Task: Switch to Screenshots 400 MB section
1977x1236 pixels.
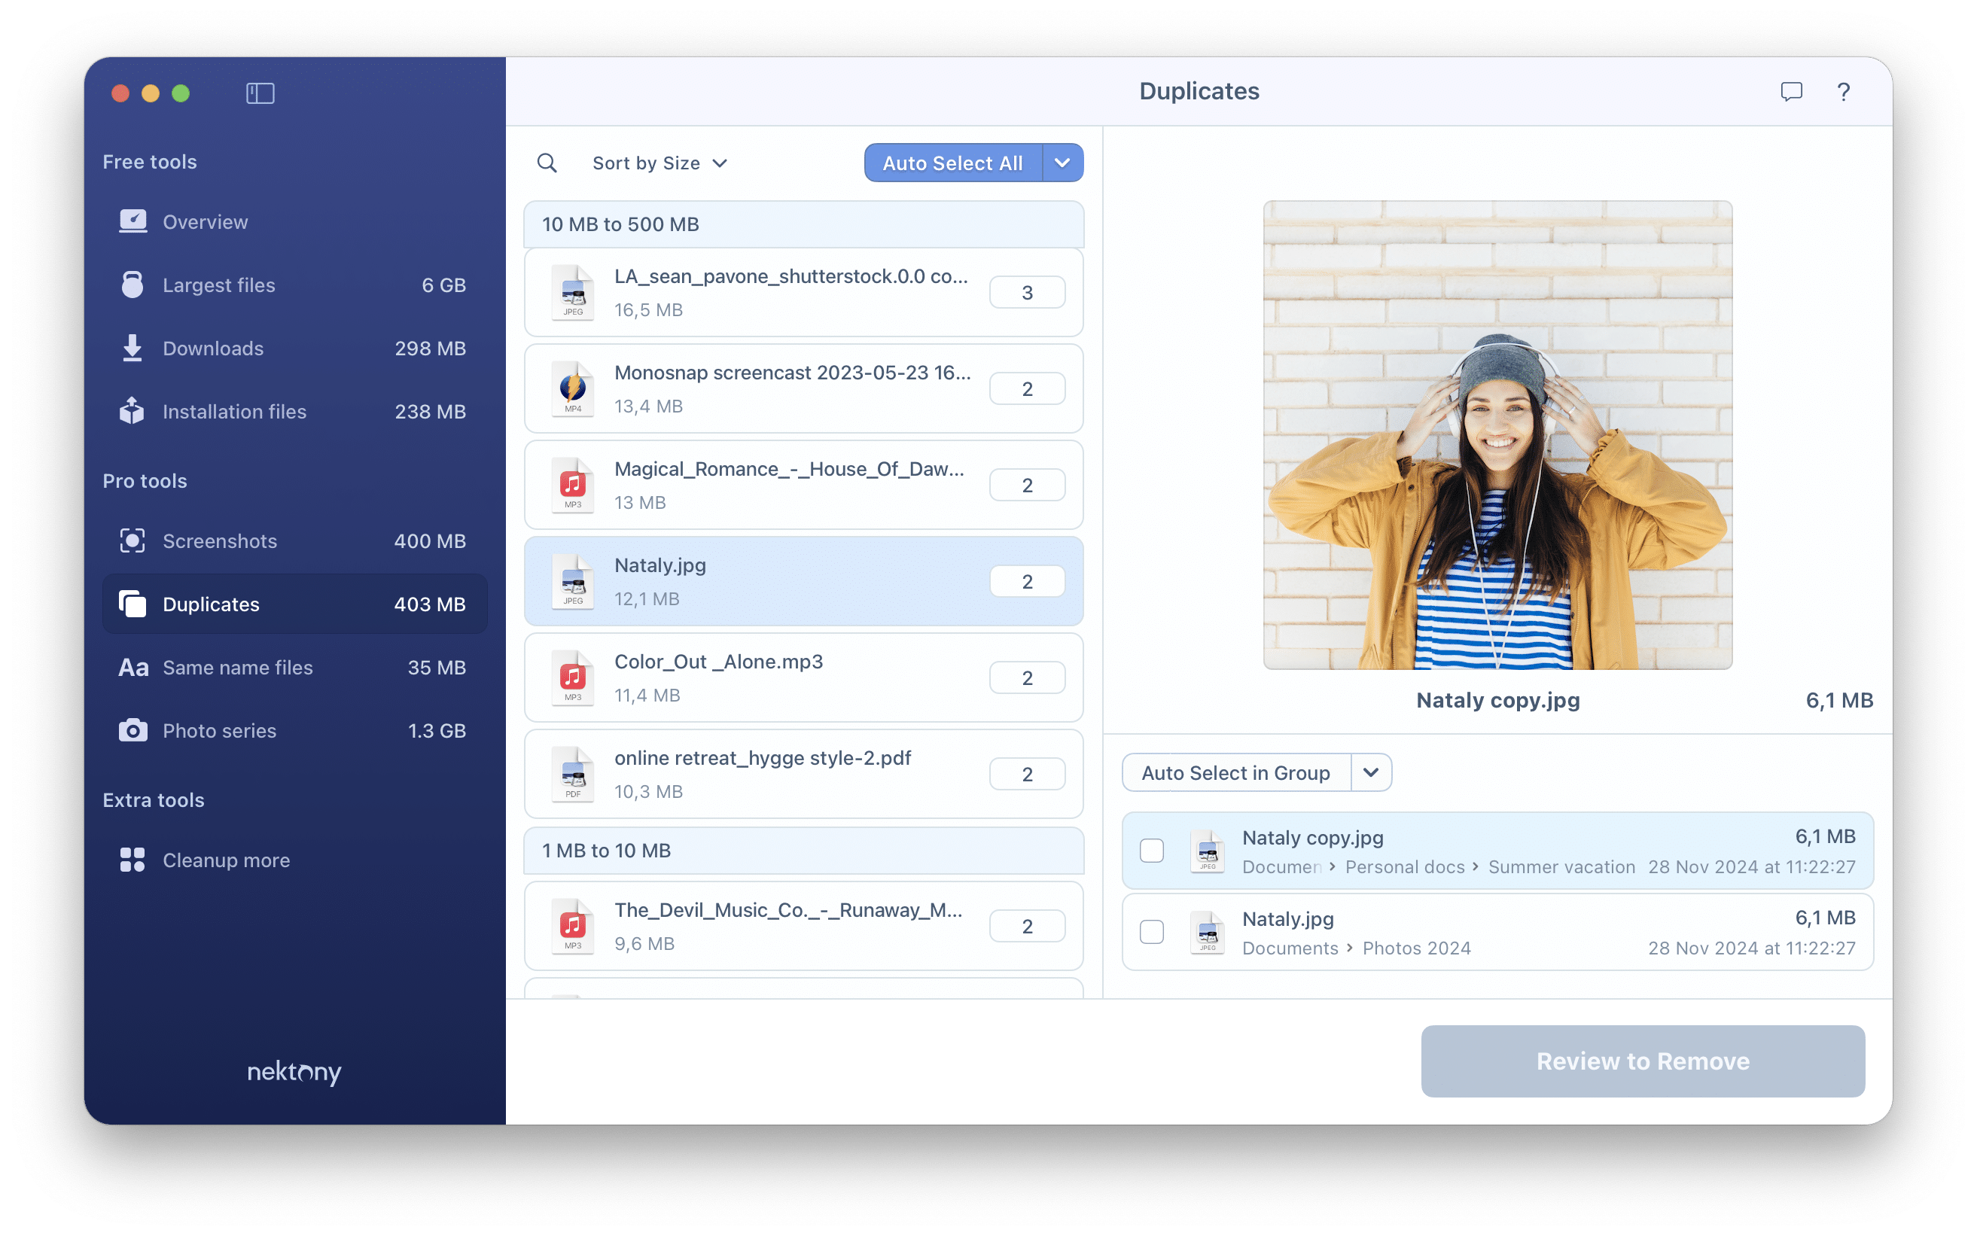Action: coord(294,541)
